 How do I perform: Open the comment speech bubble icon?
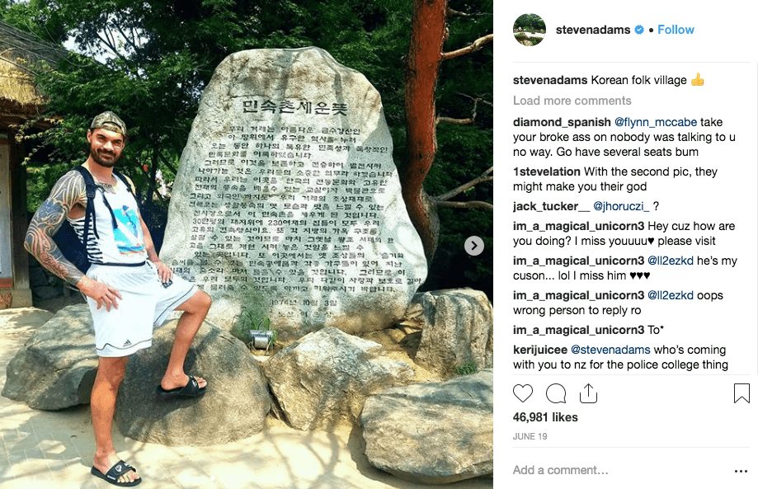tap(556, 393)
